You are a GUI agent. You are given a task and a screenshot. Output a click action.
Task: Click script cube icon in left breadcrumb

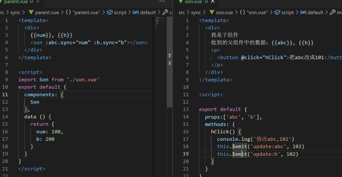[x=110, y=12]
